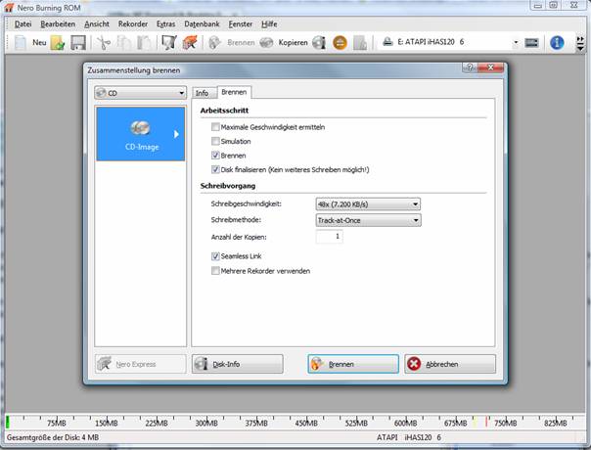Click the Kopieren disc icon in the toolbar

pyautogui.click(x=266, y=43)
